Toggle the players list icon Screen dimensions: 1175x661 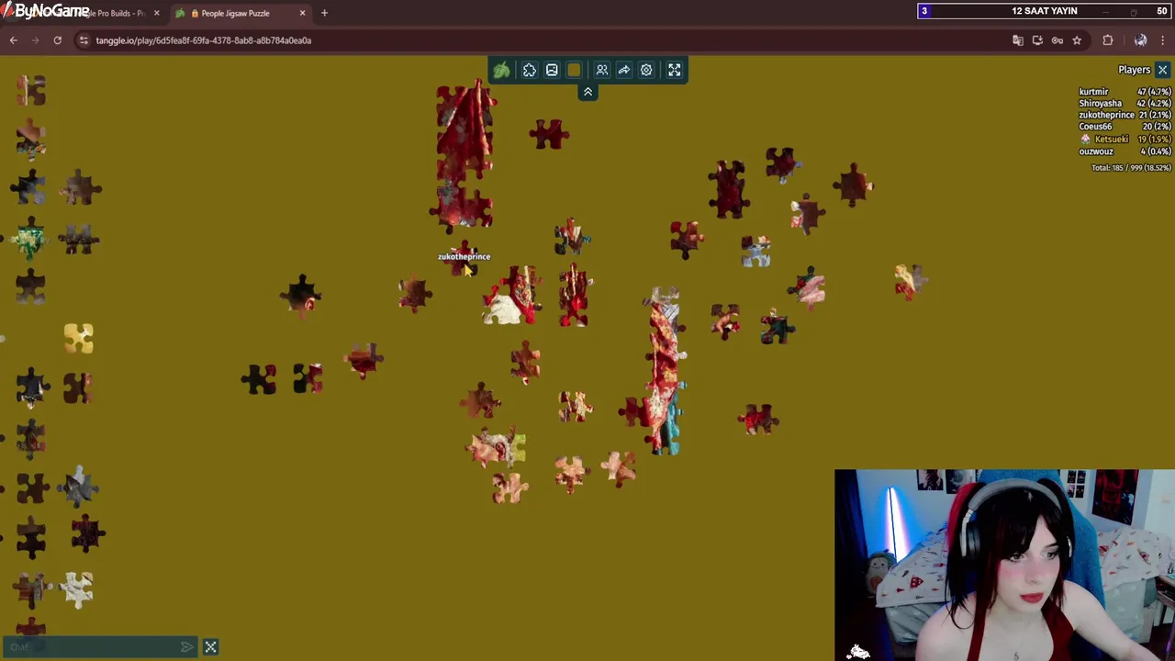(x=602, y=70)
